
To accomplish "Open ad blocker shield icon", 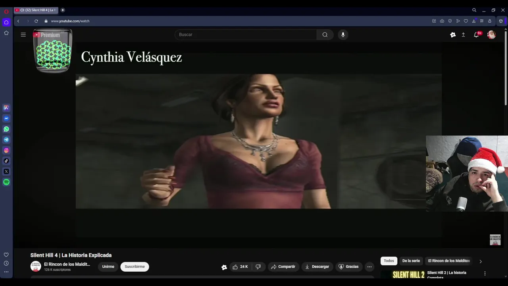I will click(450, 21).
